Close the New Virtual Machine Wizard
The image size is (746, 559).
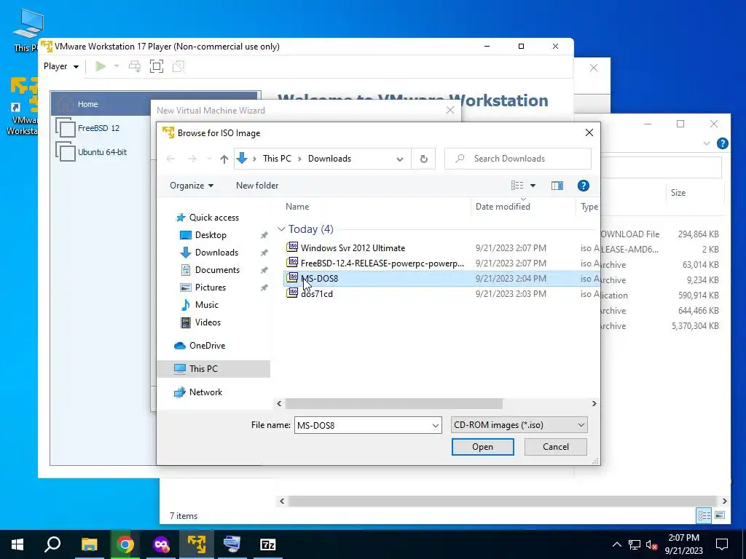click(x=450, y=111)
